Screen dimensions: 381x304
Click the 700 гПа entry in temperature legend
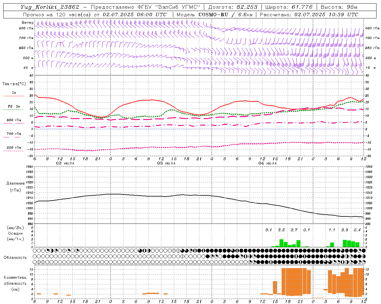point(14,134)
